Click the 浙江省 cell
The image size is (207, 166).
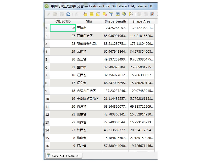coord(89,59)
